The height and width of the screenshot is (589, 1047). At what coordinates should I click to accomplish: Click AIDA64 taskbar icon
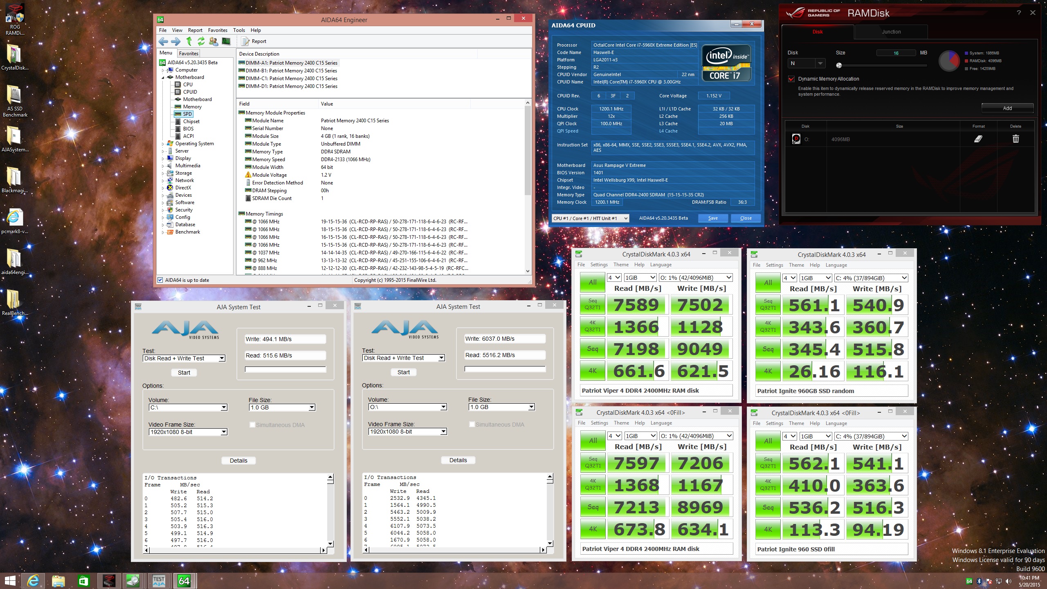coord(184,581)
